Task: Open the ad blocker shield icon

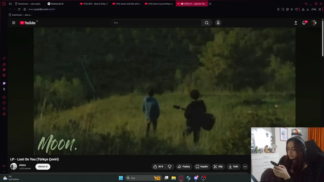Action: click(x=287, y=9)
